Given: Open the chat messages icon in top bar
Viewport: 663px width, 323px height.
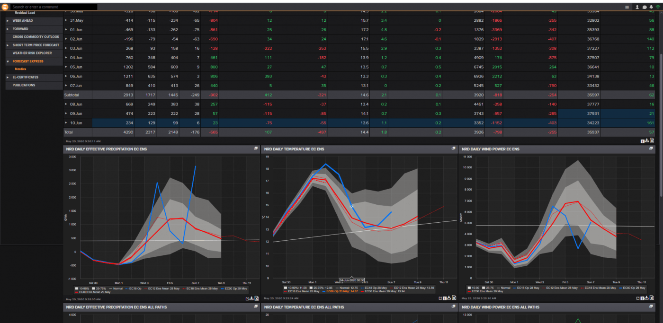Looking at the screenshot, I should pos(645,7).
